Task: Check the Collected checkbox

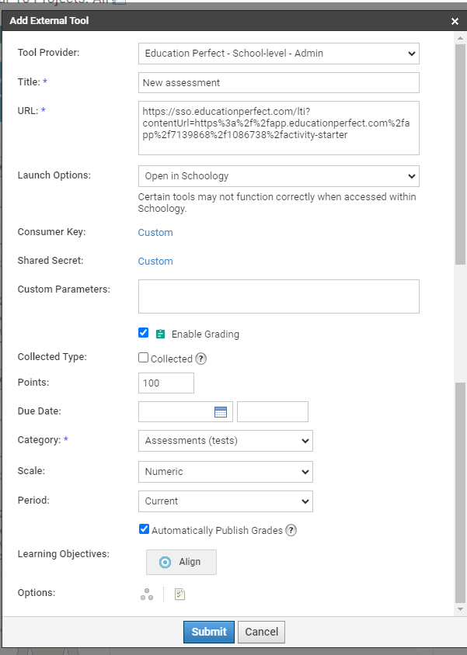Action: [144, 358]
